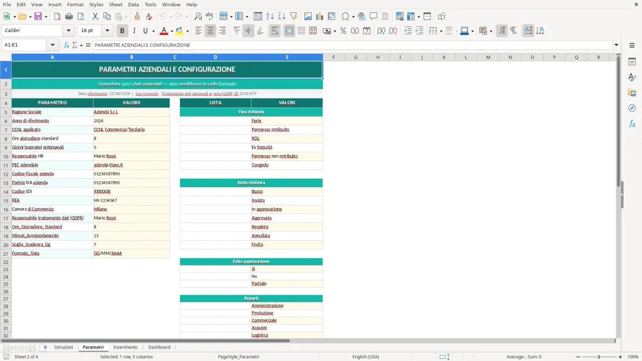Click the Insert Image icon
The image size is (642, 361).
coord(308,17)
